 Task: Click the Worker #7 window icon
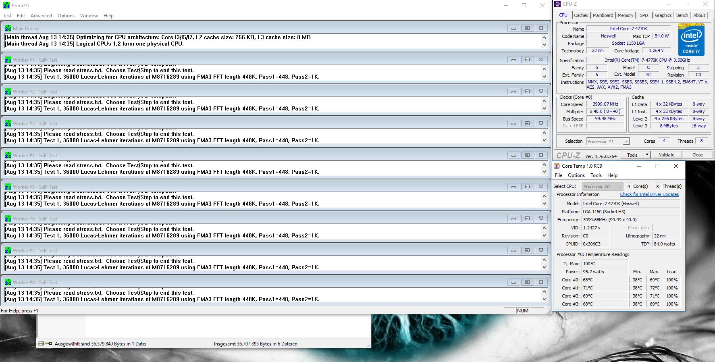pos(8,250)
